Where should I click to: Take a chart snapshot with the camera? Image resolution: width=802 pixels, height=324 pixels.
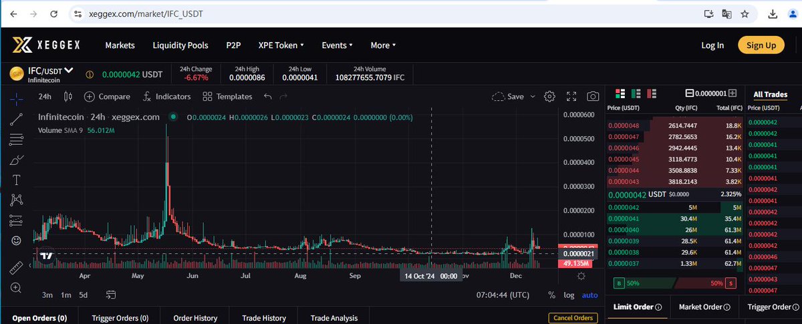tap(593, 96)
